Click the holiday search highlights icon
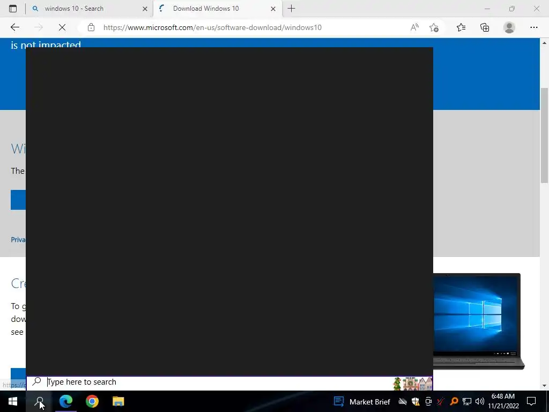 412,383
